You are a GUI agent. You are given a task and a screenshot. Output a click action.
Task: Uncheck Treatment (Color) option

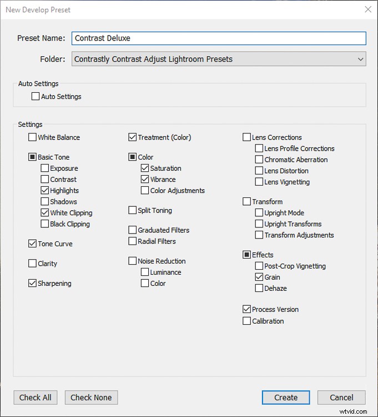(132, 137)
